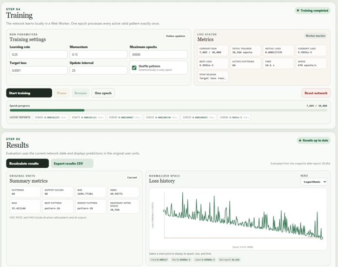Click the Stop reason metric card
338x267 pixels.
213,76
